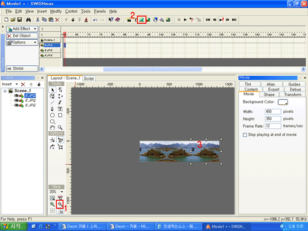308x231 pixels.
Task: Open the Insert menu
Action: (42, 11)
